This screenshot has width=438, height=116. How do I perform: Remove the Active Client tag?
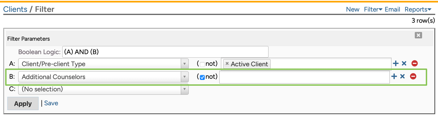227,64
